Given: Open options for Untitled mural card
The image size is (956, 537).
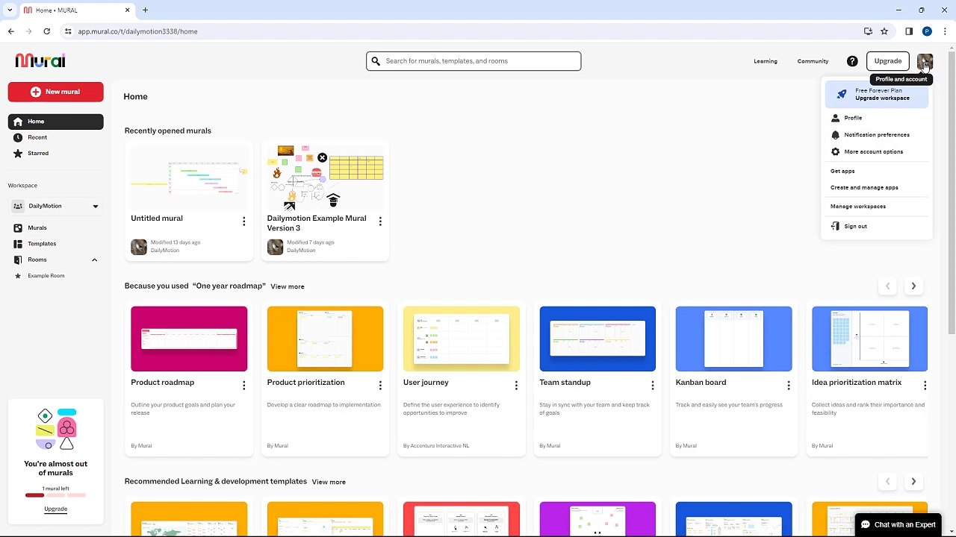Looking at the screenshot, I should (x=243, y=222).
